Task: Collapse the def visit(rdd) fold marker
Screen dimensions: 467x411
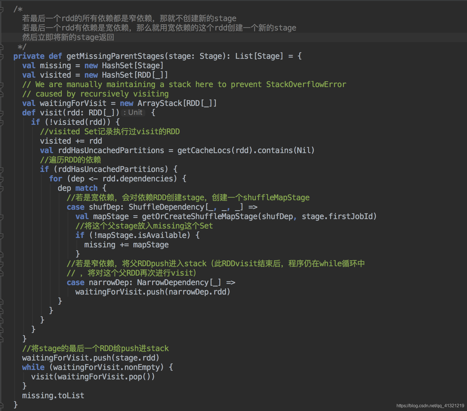Action: [1, 113]
